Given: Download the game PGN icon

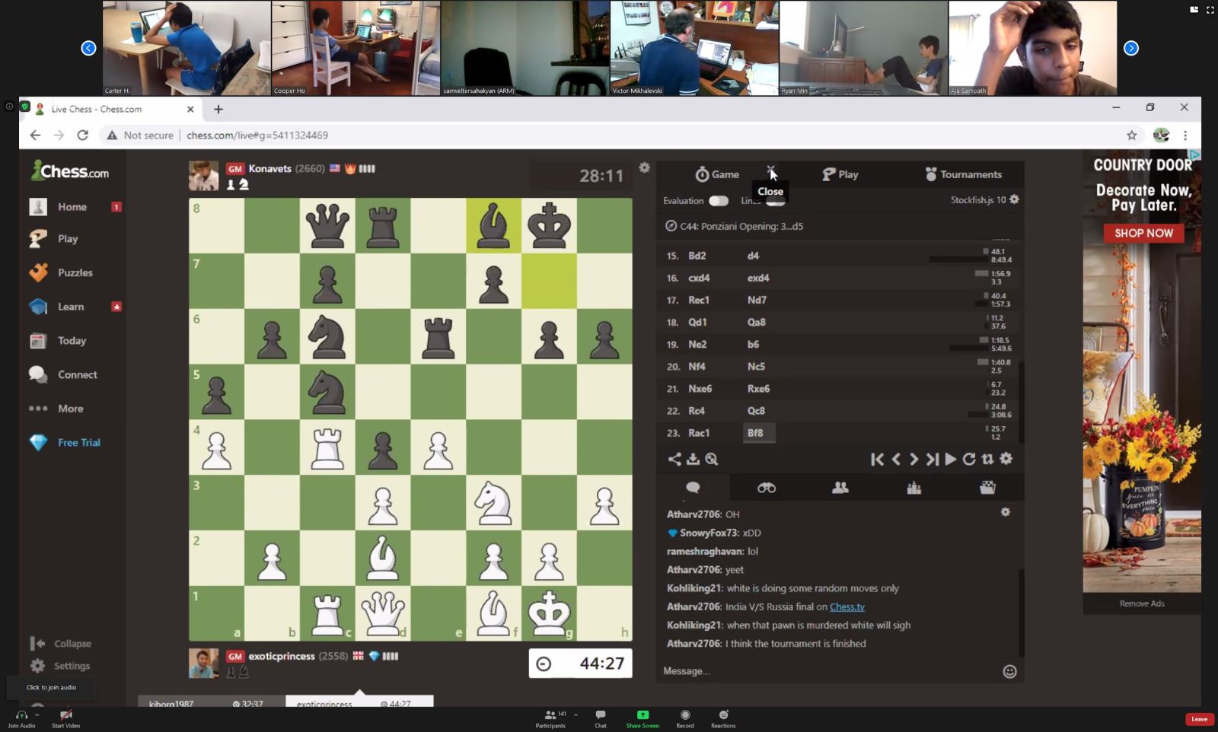Looking at the screenshot, I should (x=693, y=459).
